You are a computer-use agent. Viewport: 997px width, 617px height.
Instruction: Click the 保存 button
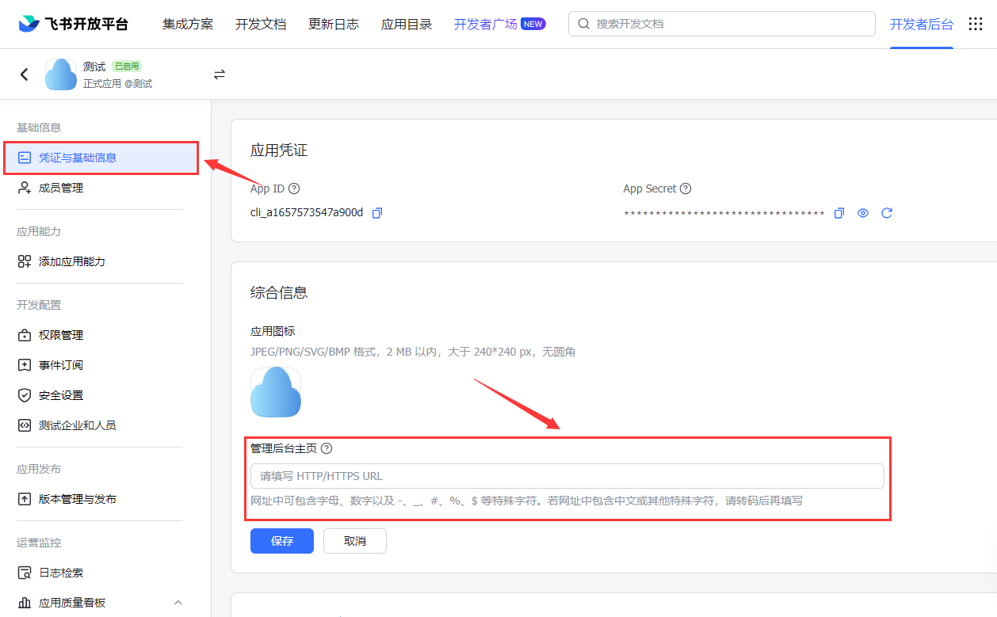pos(282,541)
